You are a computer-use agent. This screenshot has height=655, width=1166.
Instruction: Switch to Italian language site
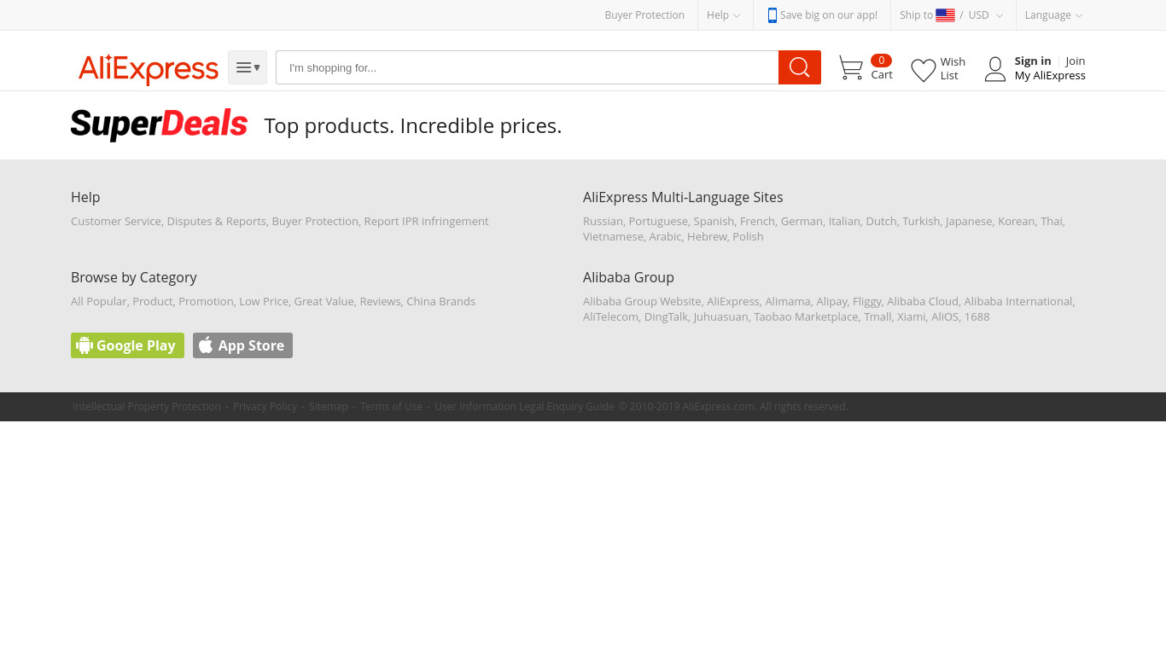click(844, 221)
